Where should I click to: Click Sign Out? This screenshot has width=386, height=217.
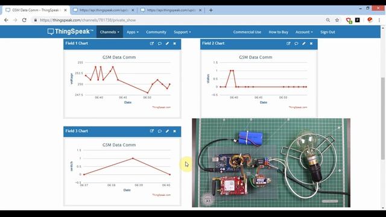point(327,32)
